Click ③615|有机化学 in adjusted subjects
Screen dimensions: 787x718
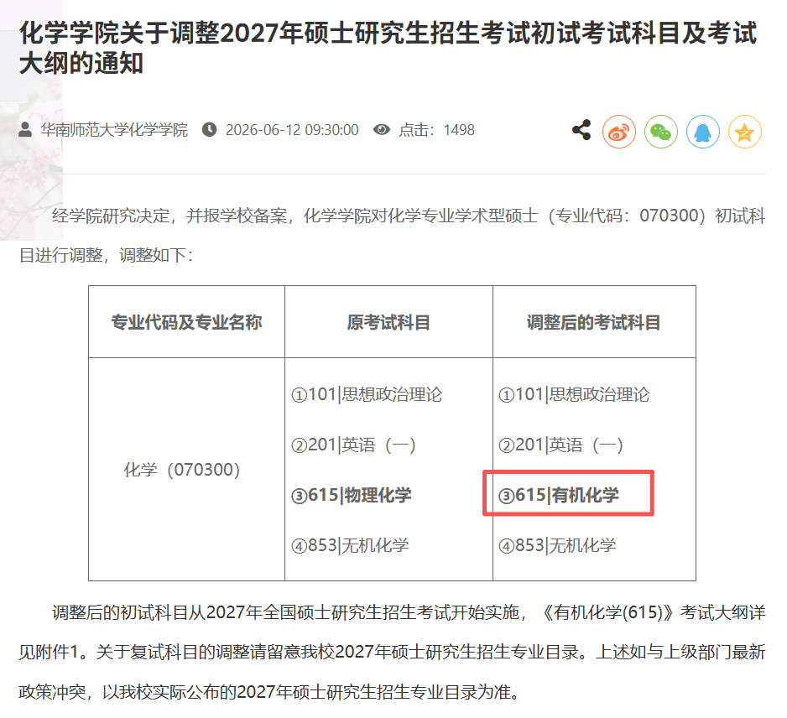pos(559,495)
